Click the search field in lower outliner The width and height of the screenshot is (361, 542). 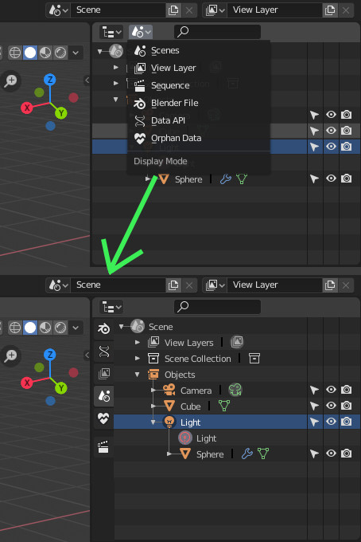click(x=217, y=307)
